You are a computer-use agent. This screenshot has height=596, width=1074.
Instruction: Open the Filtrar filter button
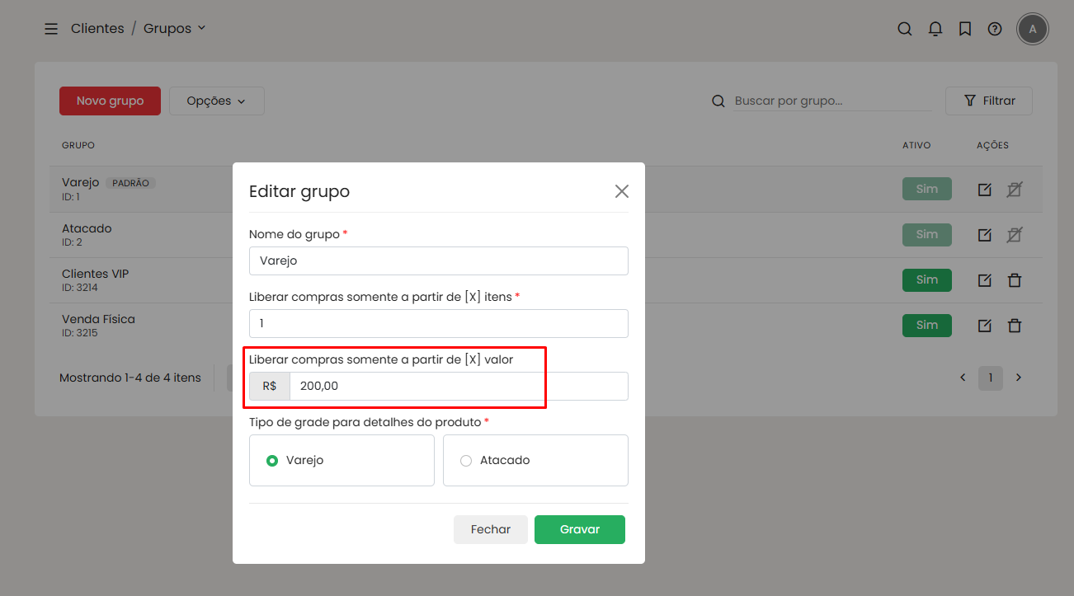pos(988,101)
